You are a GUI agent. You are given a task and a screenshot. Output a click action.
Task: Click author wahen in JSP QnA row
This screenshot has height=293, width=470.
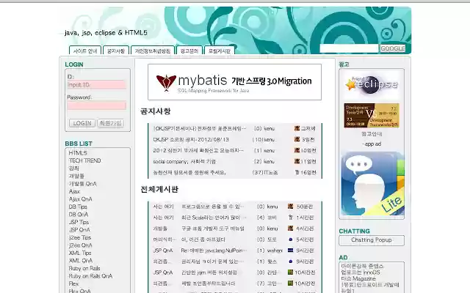point(275,251)
